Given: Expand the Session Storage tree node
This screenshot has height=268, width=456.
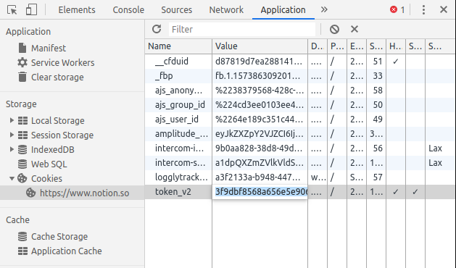Looking at the screenshot, I should coord(12,135).
